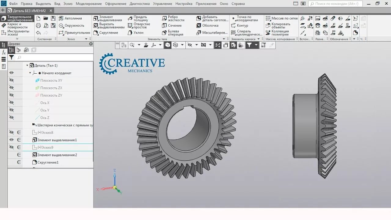Select Скругление:1 in the tree
The height and width of the screenshot is (220, 391).
pyautogui.click(x=46, y=162)
